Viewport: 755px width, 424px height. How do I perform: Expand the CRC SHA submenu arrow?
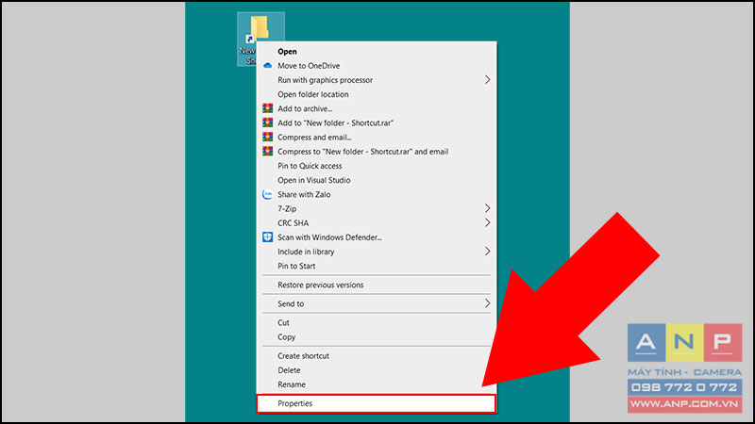point(487,222)
